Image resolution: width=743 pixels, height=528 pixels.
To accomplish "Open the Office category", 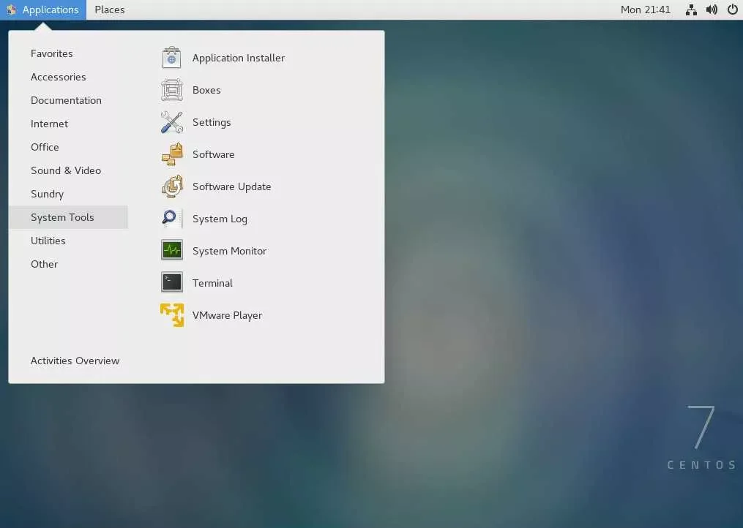I will [45, 147].
